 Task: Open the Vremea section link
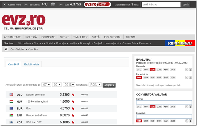point(38,43)
